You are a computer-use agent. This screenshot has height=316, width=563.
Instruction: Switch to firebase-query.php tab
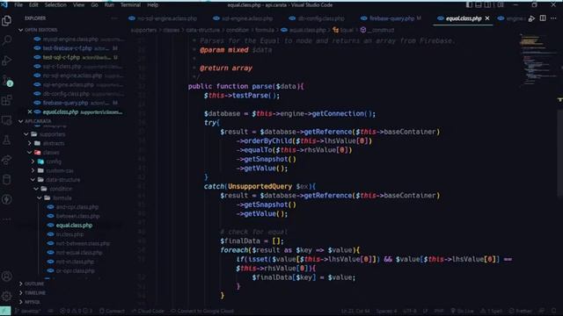click(391, 18)
